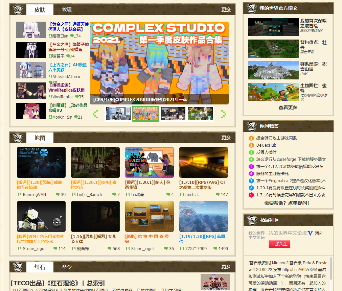Click author LinLei_Baruch
342x291 pixels.
(x=89, y=194)
